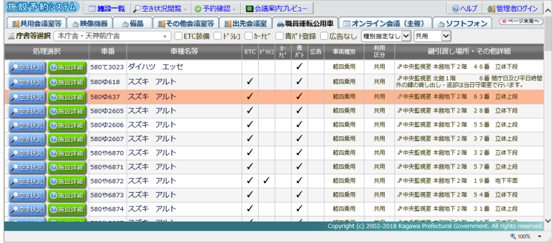Switch to 映像機器 tab

pyautogui.click(x=89, y=23)
